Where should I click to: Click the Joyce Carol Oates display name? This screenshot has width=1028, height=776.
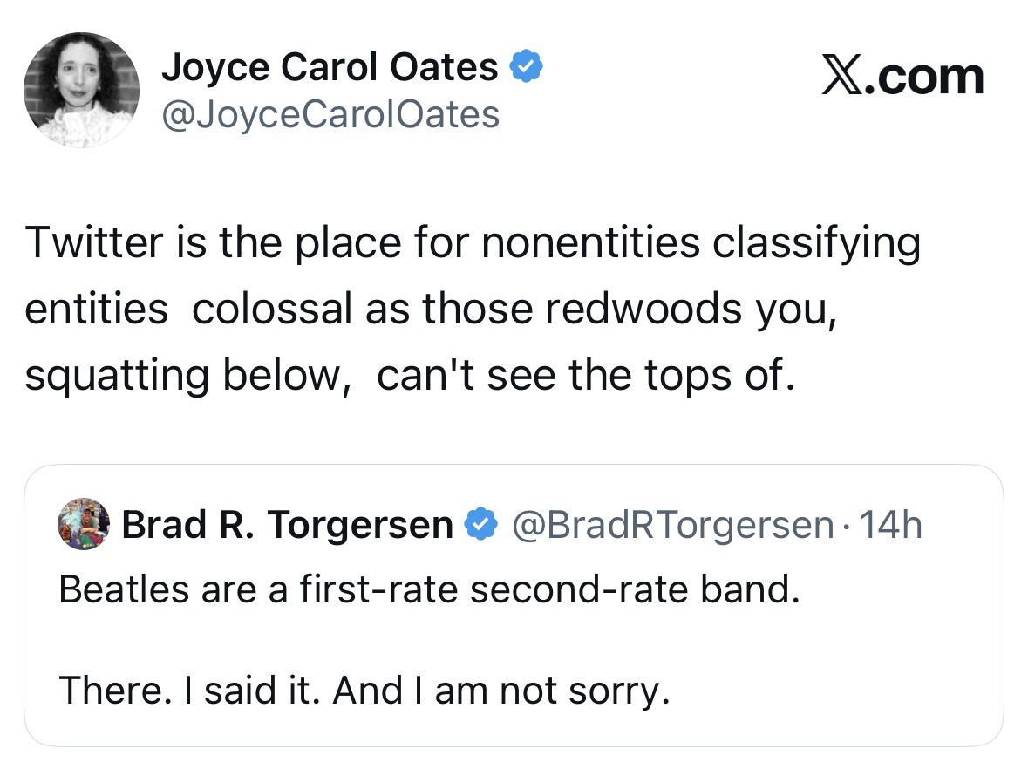tap(329, 68)
